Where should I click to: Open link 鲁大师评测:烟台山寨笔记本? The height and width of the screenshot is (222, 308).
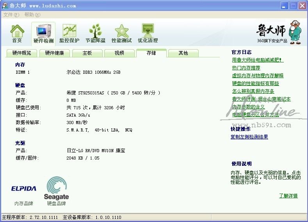coord(261,99)
